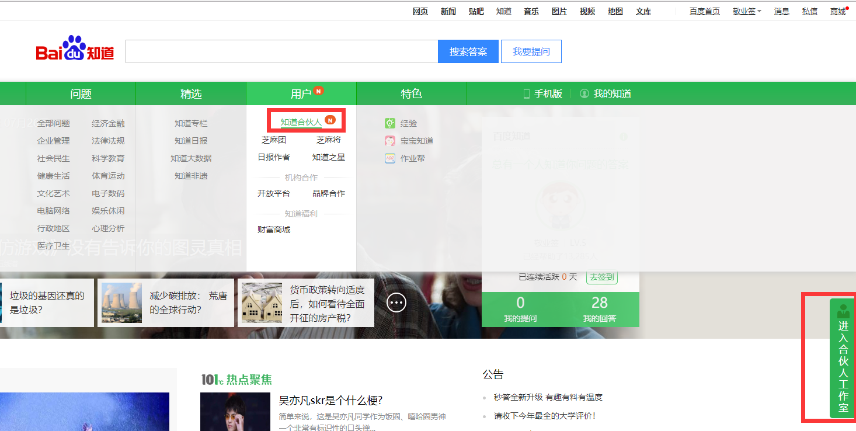The image size is (856, 431).
Task: Open the 心理分析 category
Action: click(108, 228)
